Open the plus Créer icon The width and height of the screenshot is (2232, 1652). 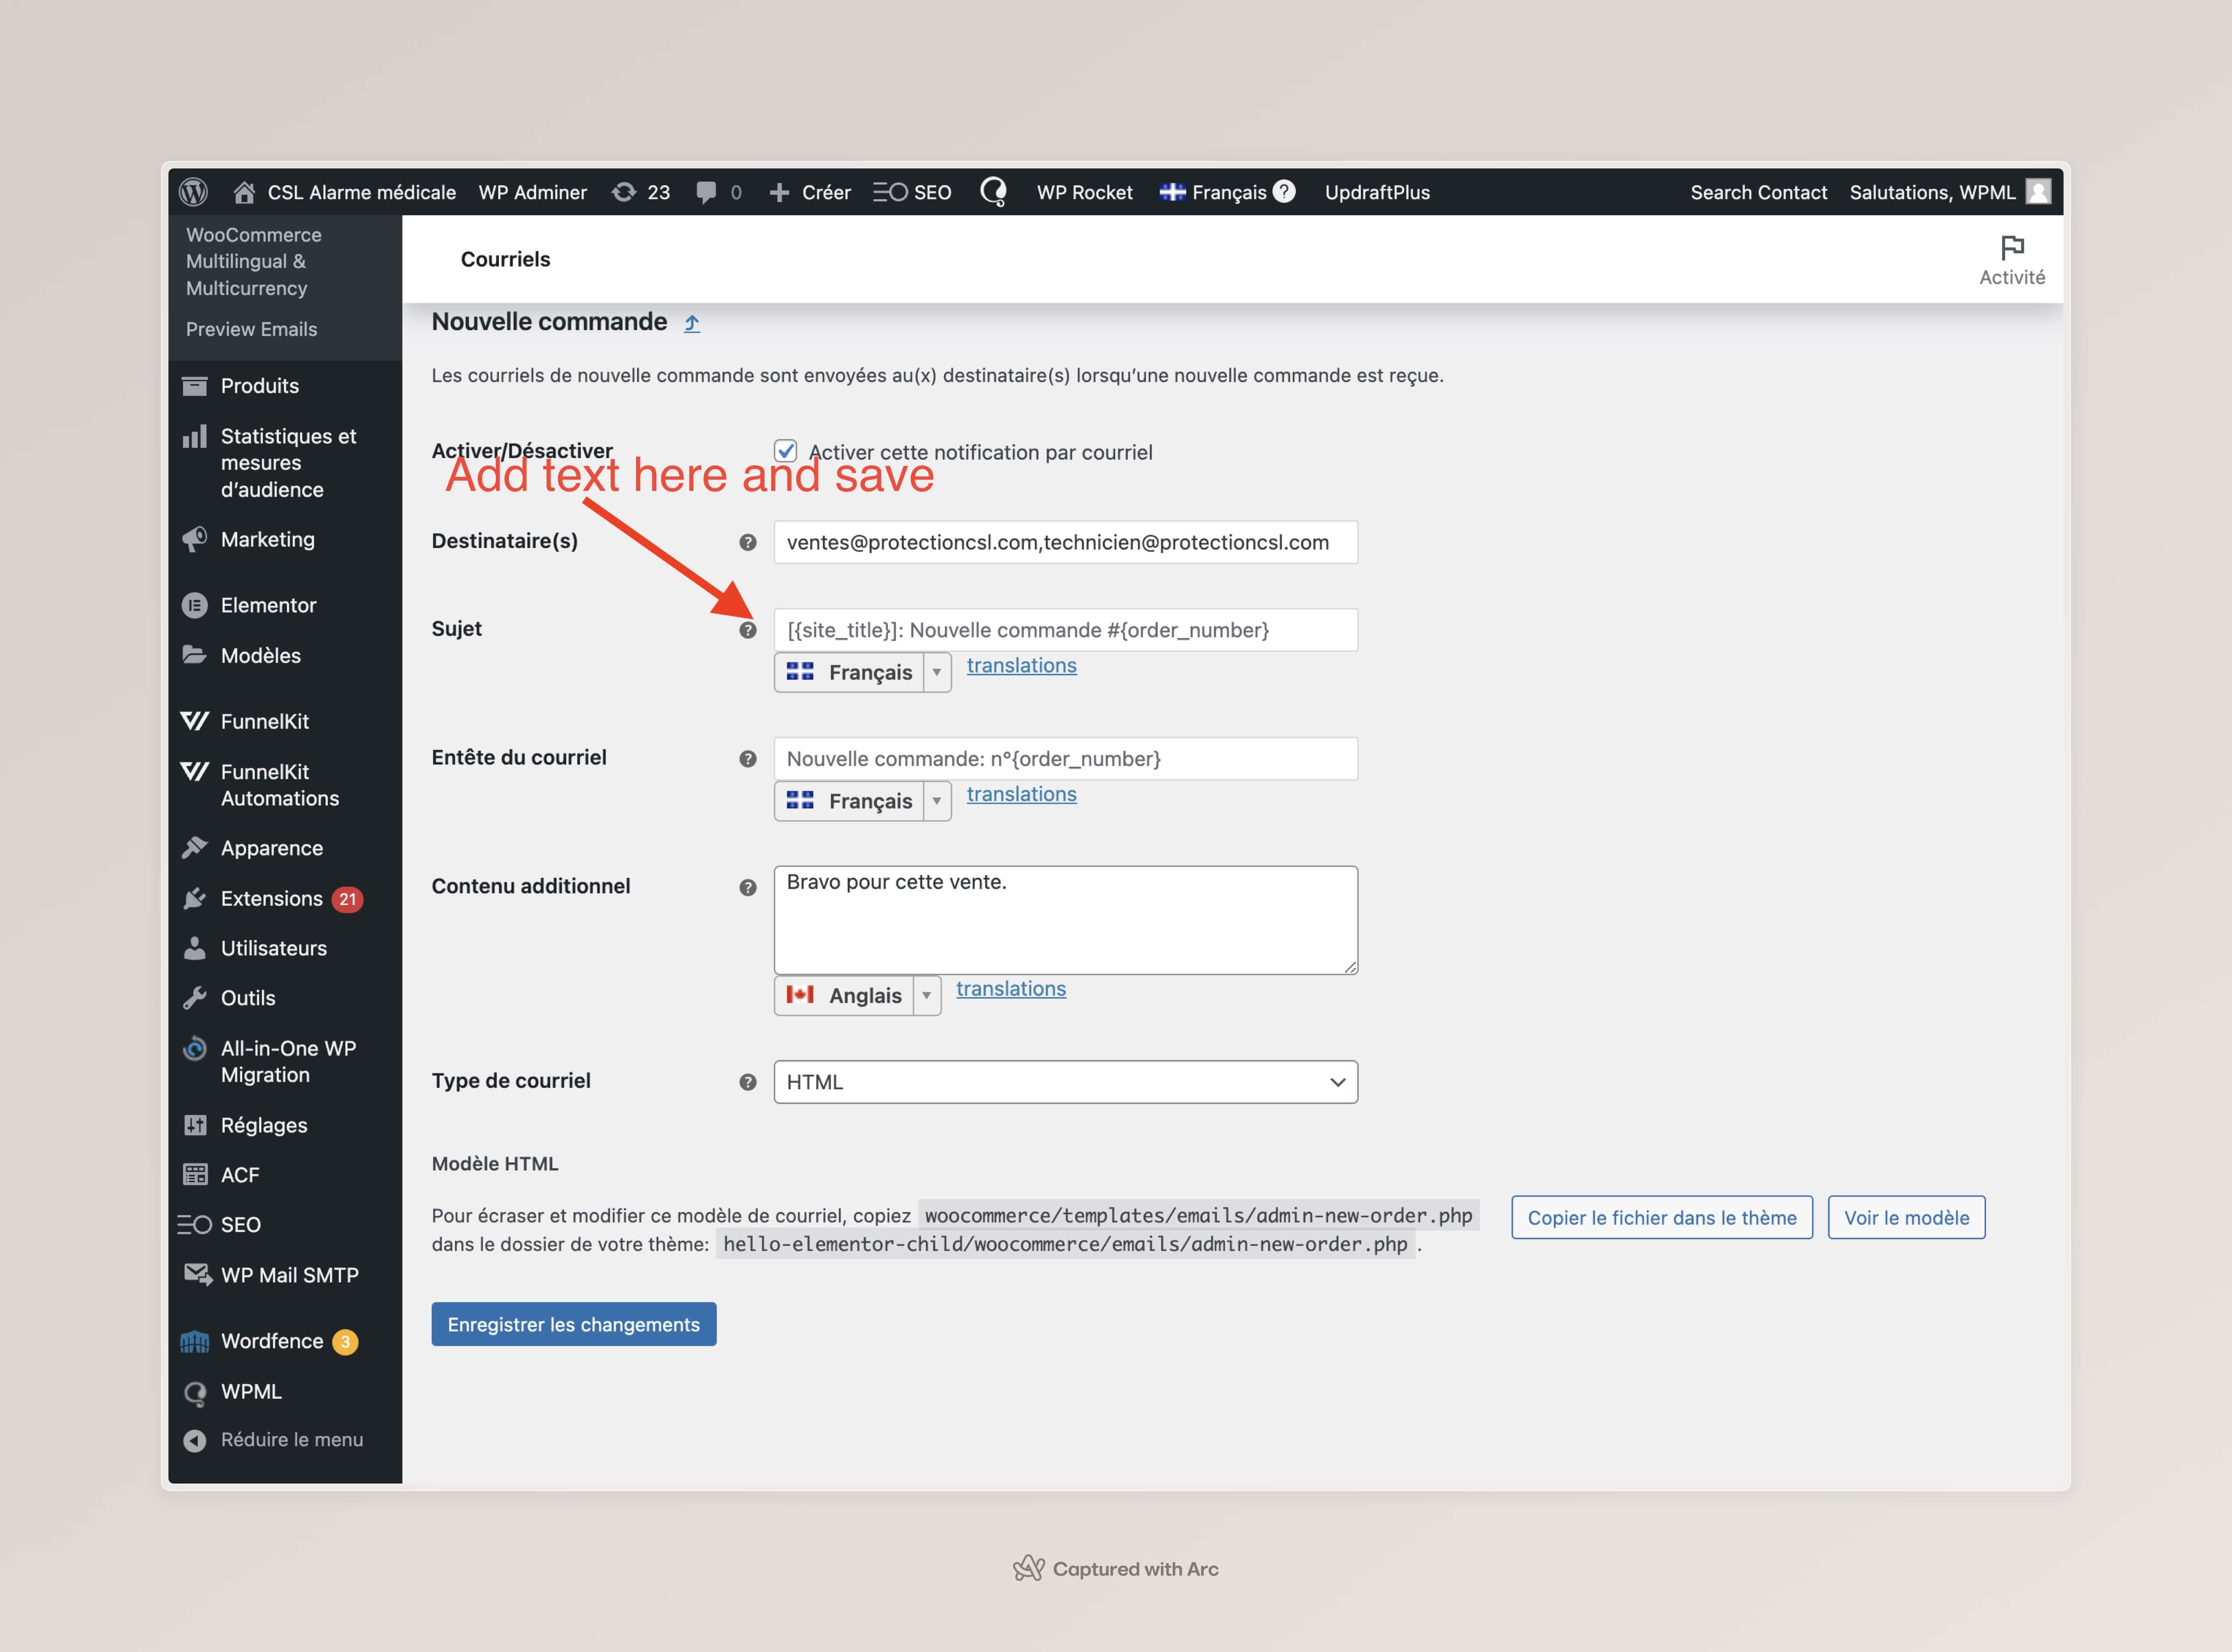779,192
